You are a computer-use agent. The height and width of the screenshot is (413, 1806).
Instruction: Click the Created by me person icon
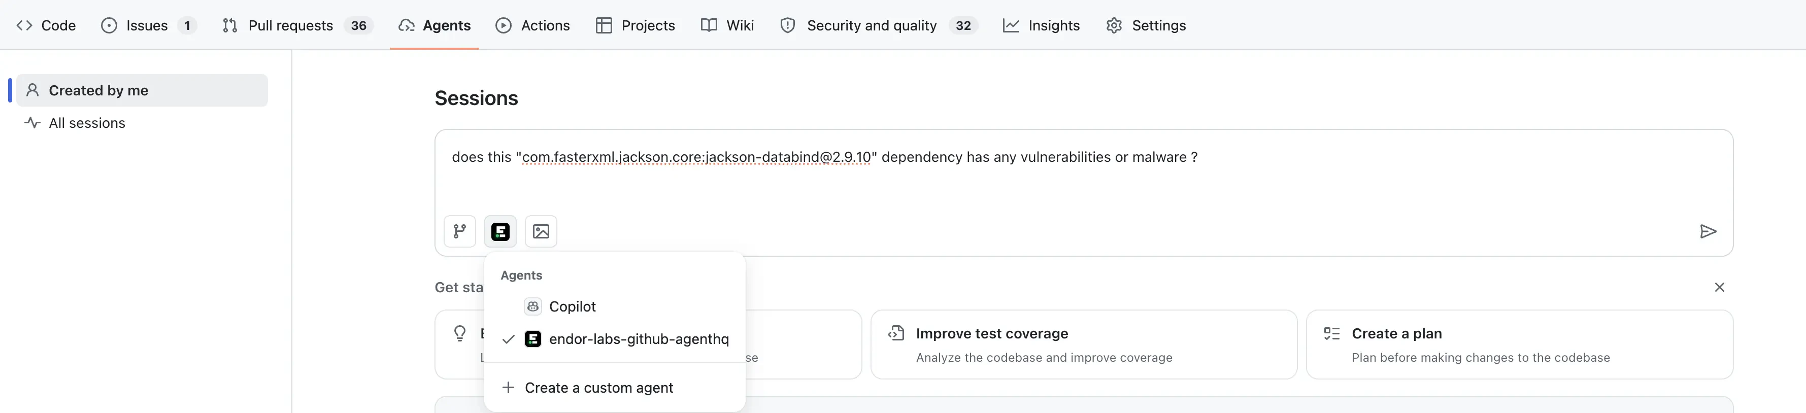coord(32,90)
